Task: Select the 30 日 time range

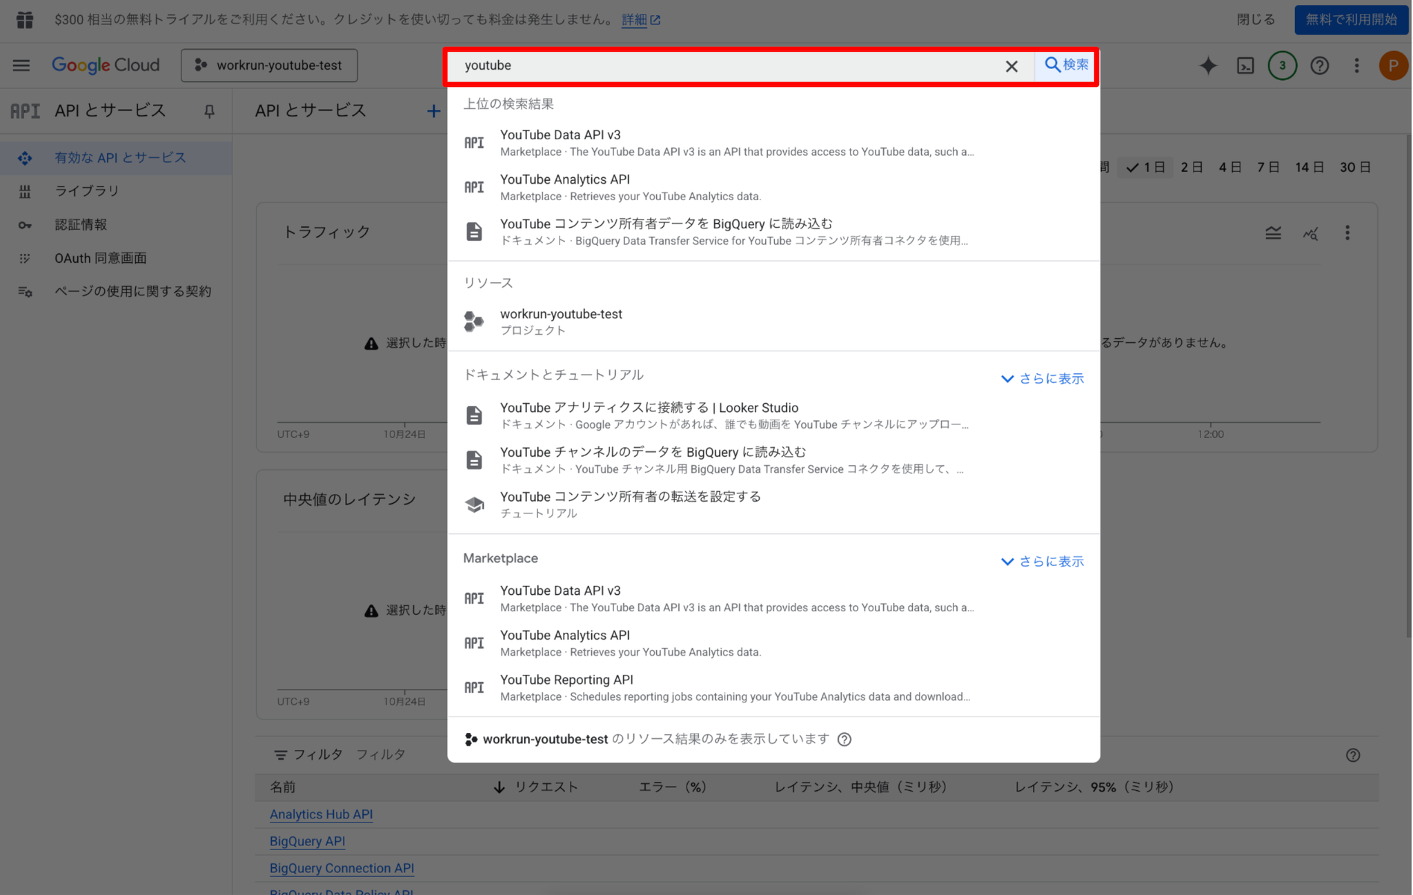Action: (1355, 167)
